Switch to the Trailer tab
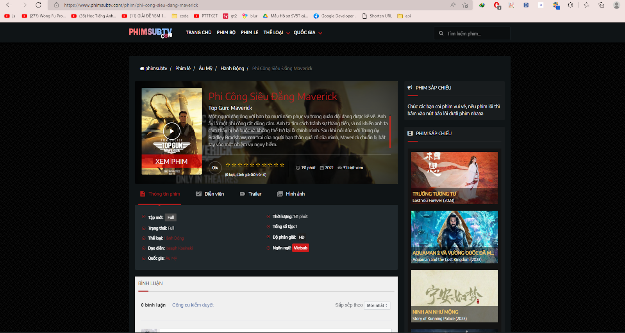 click(x=250, y=194)
